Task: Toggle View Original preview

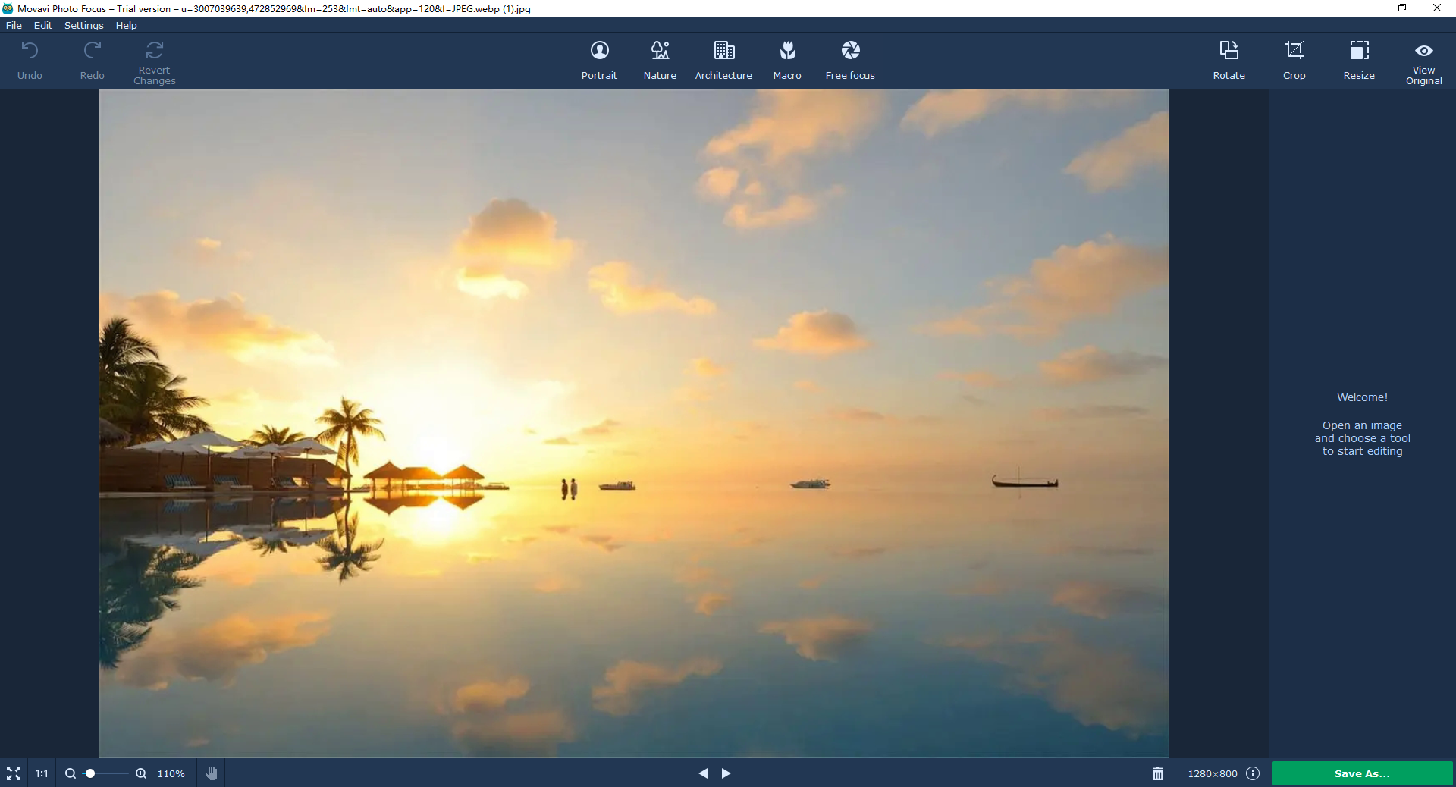Action: coord(1423,62)
